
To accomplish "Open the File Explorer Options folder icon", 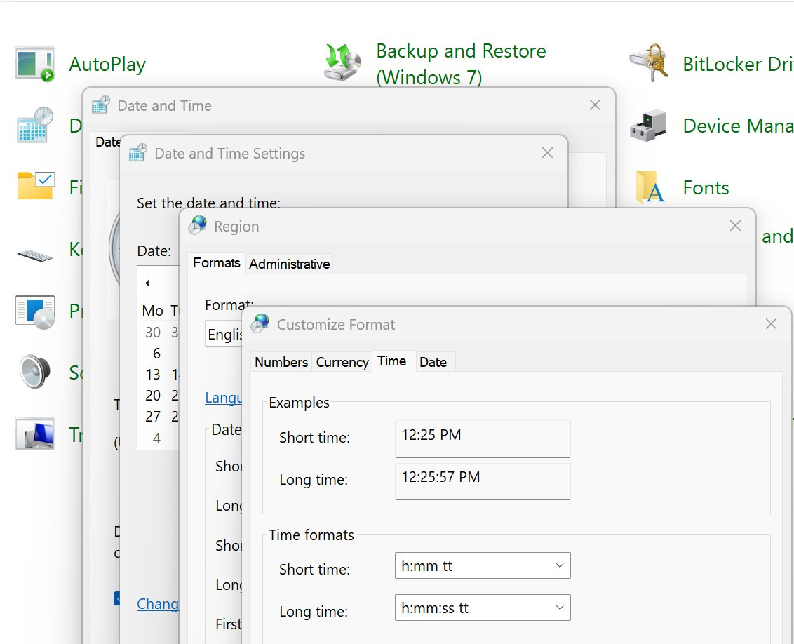I will coord(35,186).
